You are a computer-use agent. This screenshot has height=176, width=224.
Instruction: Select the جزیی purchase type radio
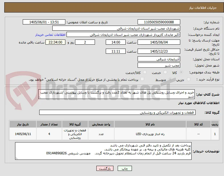coord(188,79)
